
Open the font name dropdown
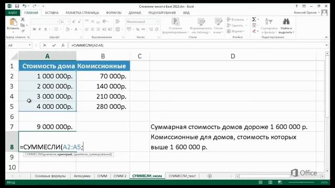58,22
